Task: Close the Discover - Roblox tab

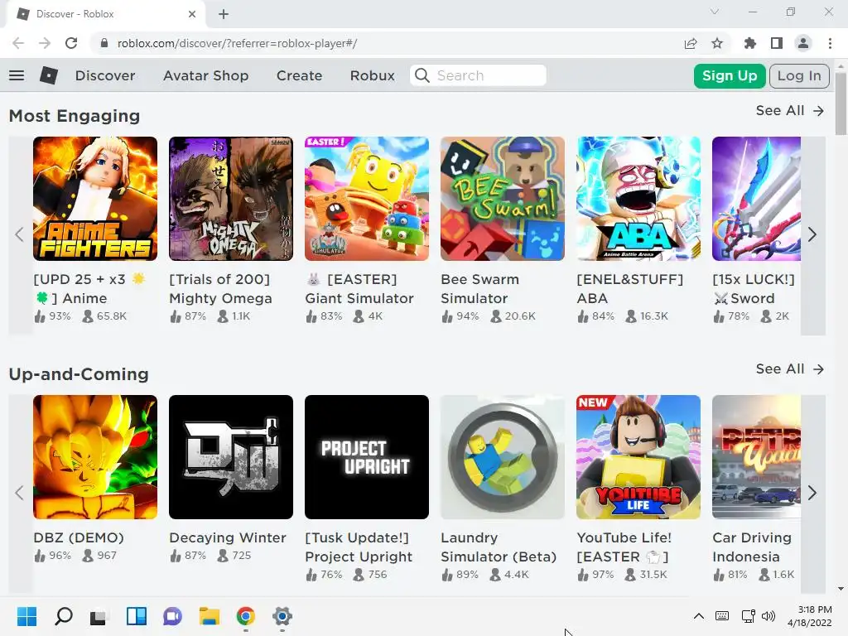Action: point(191,14)
